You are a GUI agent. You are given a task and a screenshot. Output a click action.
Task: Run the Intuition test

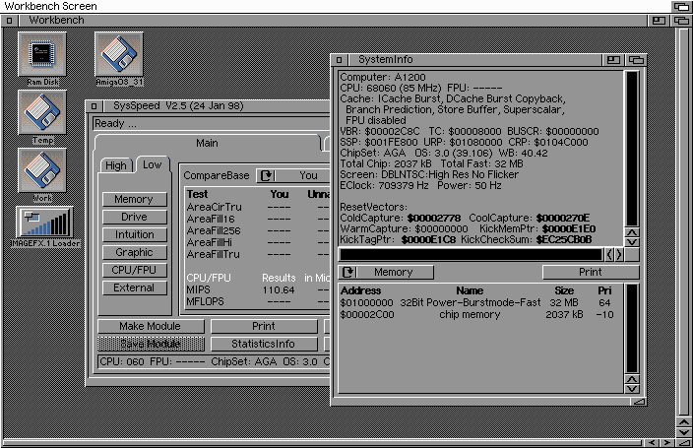(134, 234)
